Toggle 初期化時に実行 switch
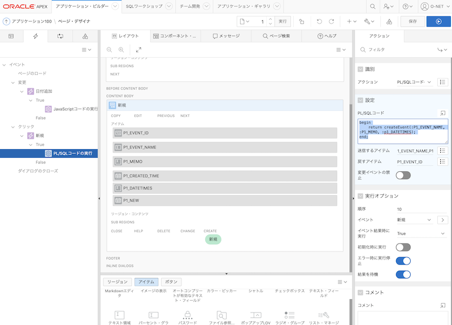Screen dimensions: 452x325 point(403,247)
